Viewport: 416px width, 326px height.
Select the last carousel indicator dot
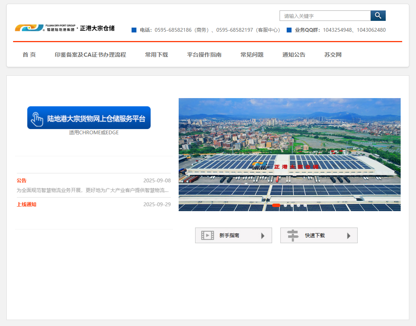coord(305,205)
